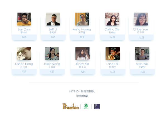Click the Anita Huang name label
This screenshot has height=113, width=167.
pos(82,30)
